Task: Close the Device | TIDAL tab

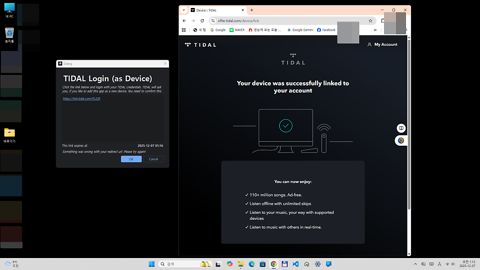Action: click(243, 10)
